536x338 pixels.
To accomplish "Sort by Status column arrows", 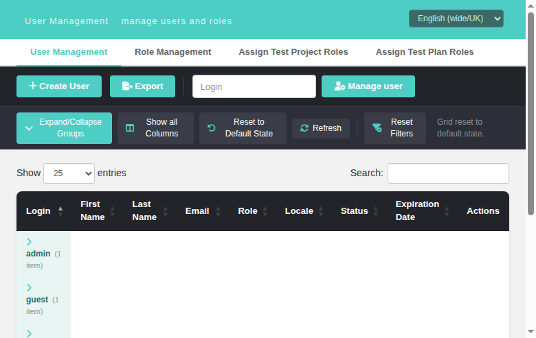I will [x=376, y=211].
